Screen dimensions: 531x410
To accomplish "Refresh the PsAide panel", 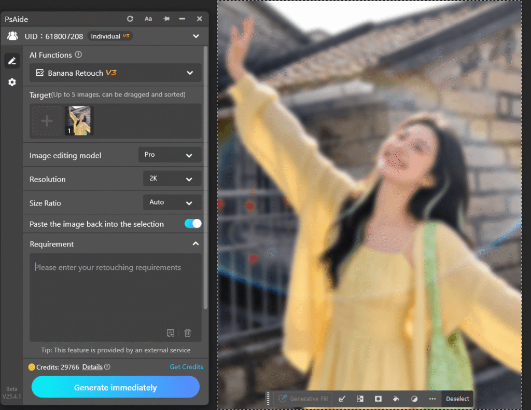I will coord(130,19).
